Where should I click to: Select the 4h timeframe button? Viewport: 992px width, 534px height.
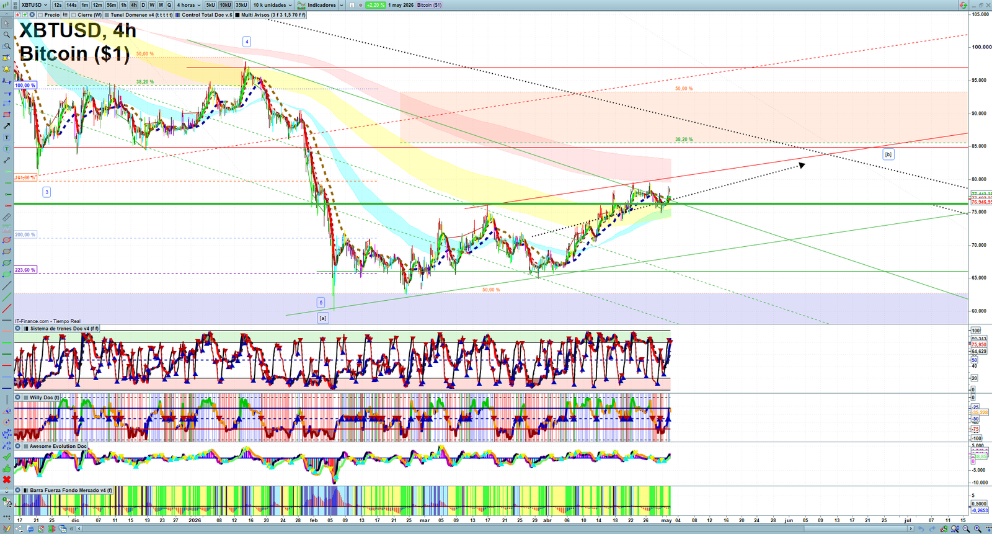[x=133, y=5]
